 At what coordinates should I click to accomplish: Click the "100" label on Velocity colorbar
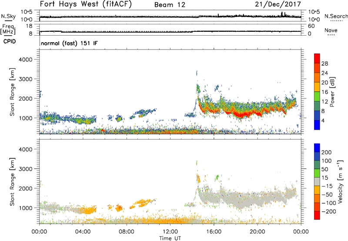pos(327,161)
